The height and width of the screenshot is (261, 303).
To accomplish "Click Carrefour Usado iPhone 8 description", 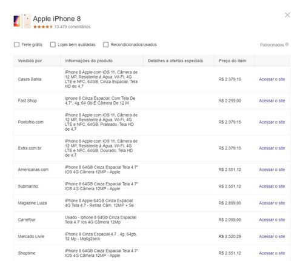I will pyautogui.click(x=101, y=220).
